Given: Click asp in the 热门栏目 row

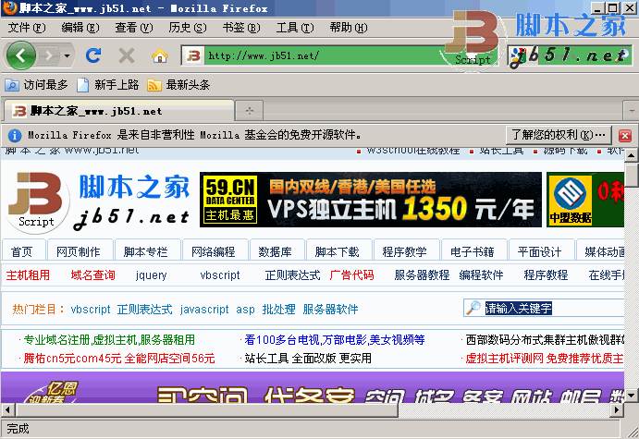Looking at the screenshot, I should (x=245, y=310).
